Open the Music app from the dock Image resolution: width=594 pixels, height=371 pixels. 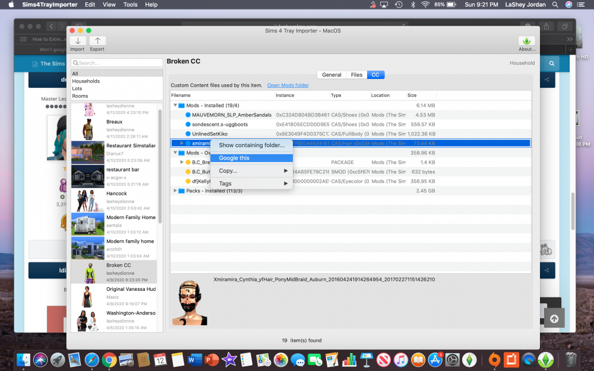(x=401, y=360)
